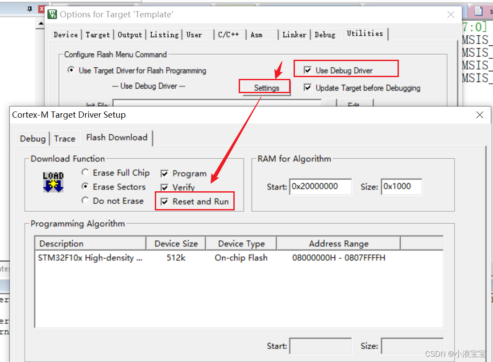Click the red close icon on the left panel
Image resolution: width=493 pixels, height=362 pixels.
point(41,9)
